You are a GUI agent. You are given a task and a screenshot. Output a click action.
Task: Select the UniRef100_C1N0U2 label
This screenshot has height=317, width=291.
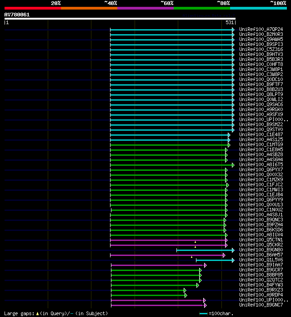pyautogui.click(x=261, y=210)
